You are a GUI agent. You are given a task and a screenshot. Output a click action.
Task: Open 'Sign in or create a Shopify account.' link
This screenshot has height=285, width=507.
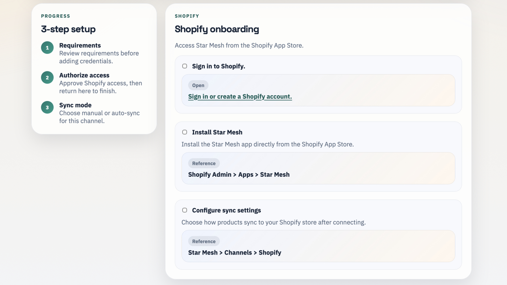[240, 97]
